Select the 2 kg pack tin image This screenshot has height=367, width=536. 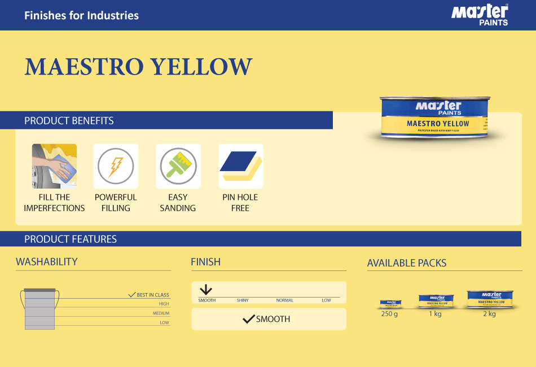490,299
